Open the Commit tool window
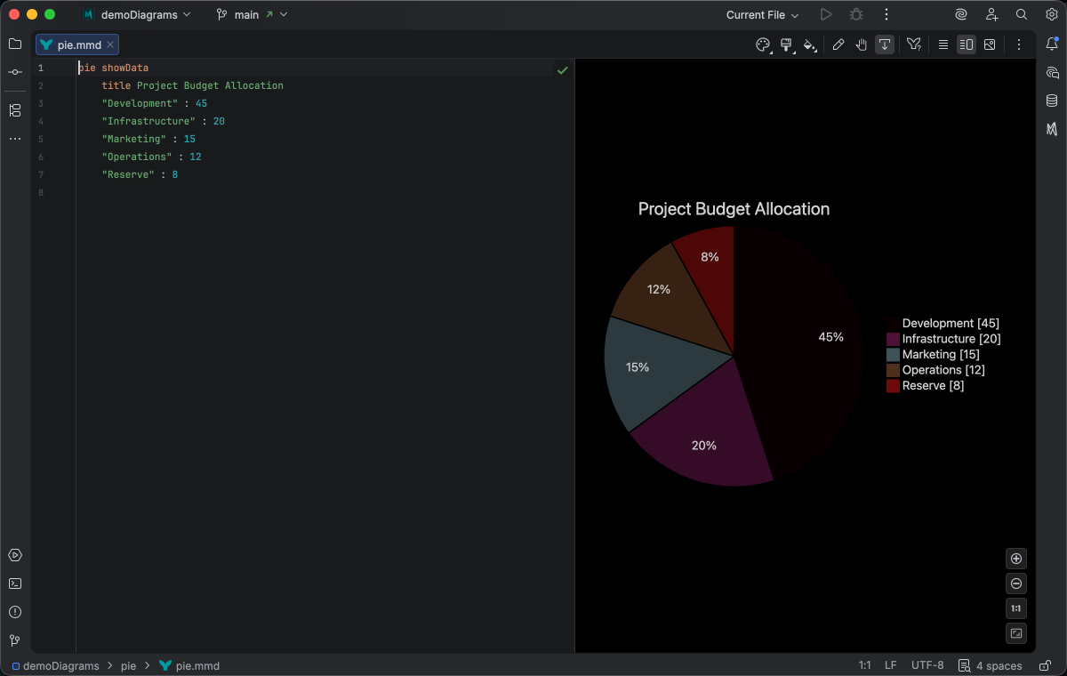1067x676 pixels. tap(15, 72)
